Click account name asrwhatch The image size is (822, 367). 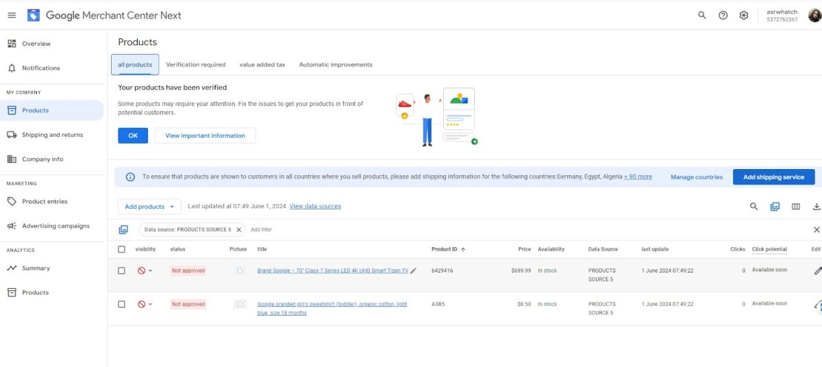pyautogui.click(x=782, y=12)
